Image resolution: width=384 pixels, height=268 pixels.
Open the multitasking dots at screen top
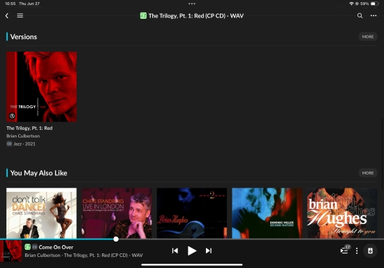[x=192, y=3]
